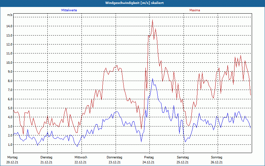Click the '1,0' y-axis value
The image size is (265, 166).
(x=10, y=144)
